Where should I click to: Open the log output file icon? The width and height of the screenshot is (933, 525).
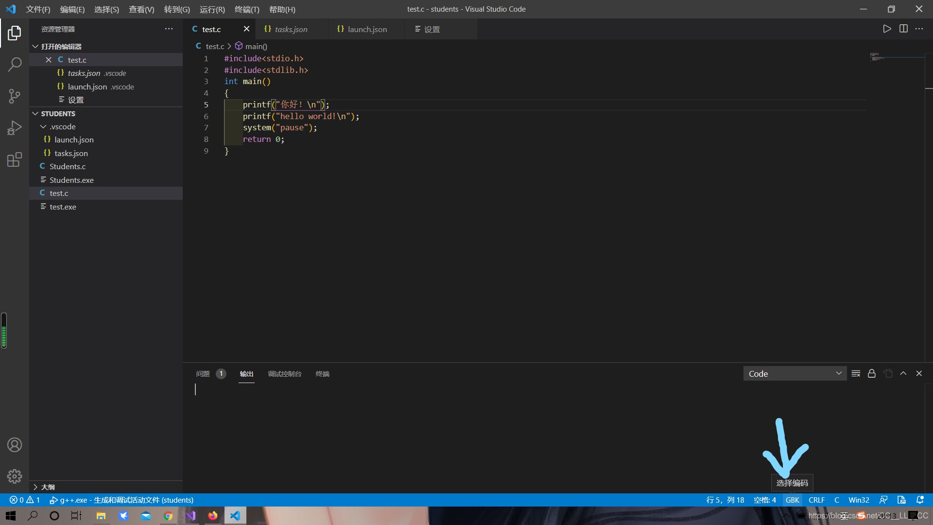[x=888, y=373]
